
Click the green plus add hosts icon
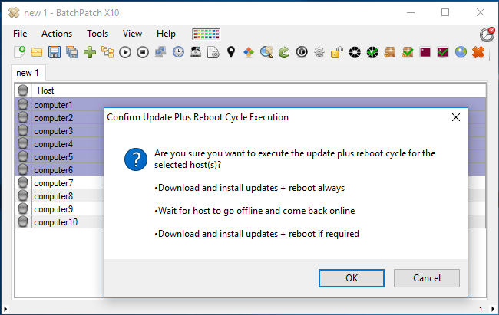90,52
